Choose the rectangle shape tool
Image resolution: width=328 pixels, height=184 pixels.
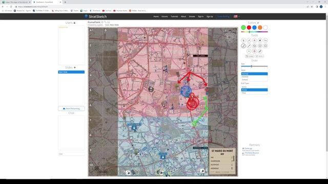[x=265, y=46]
